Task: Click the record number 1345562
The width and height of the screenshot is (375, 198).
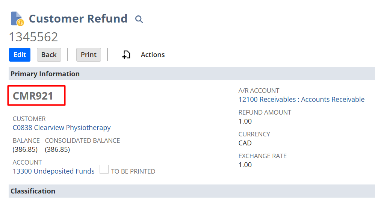Action: [x=33, y=37]
